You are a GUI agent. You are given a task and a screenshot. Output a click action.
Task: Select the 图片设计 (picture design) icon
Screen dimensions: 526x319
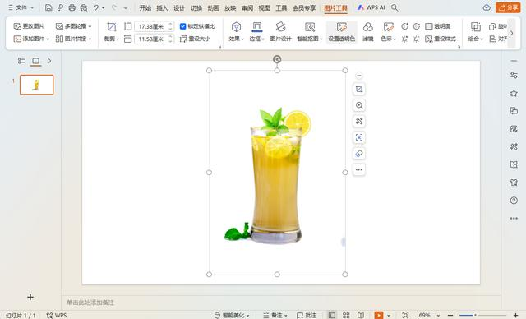[x=280, y=32]
